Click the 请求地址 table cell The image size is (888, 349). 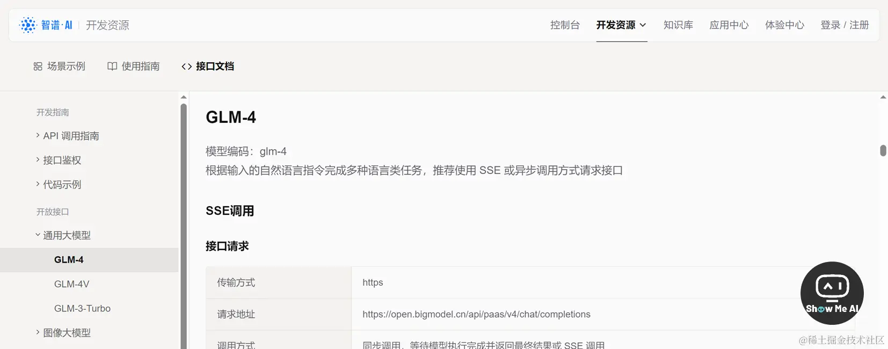click(x=278, y=315)
